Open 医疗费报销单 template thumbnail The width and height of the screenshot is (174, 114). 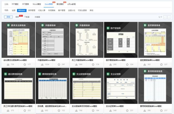(x=121, y=40)
